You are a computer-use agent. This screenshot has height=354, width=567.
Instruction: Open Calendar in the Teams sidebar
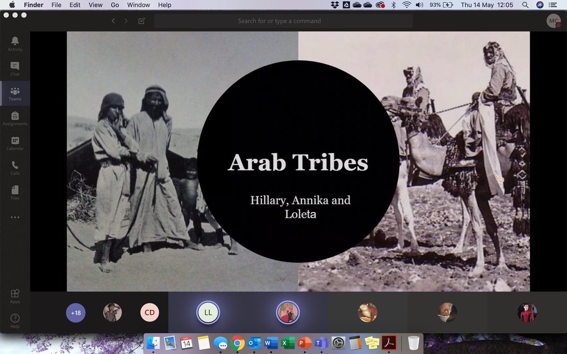(15, 143)
